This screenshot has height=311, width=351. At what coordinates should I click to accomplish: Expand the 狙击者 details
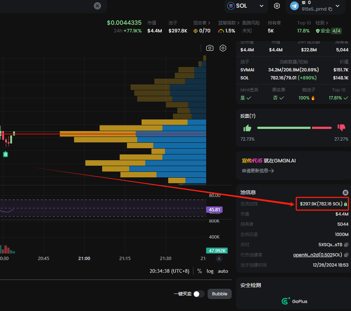(202, 23)
